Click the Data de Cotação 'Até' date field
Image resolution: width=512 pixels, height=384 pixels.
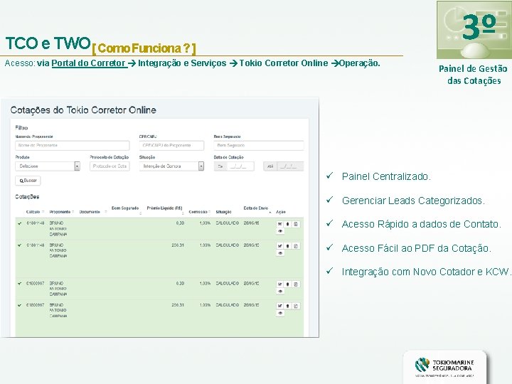[x=284, y=166]
